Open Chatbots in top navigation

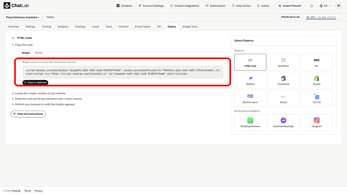click(x=124, y=6)
